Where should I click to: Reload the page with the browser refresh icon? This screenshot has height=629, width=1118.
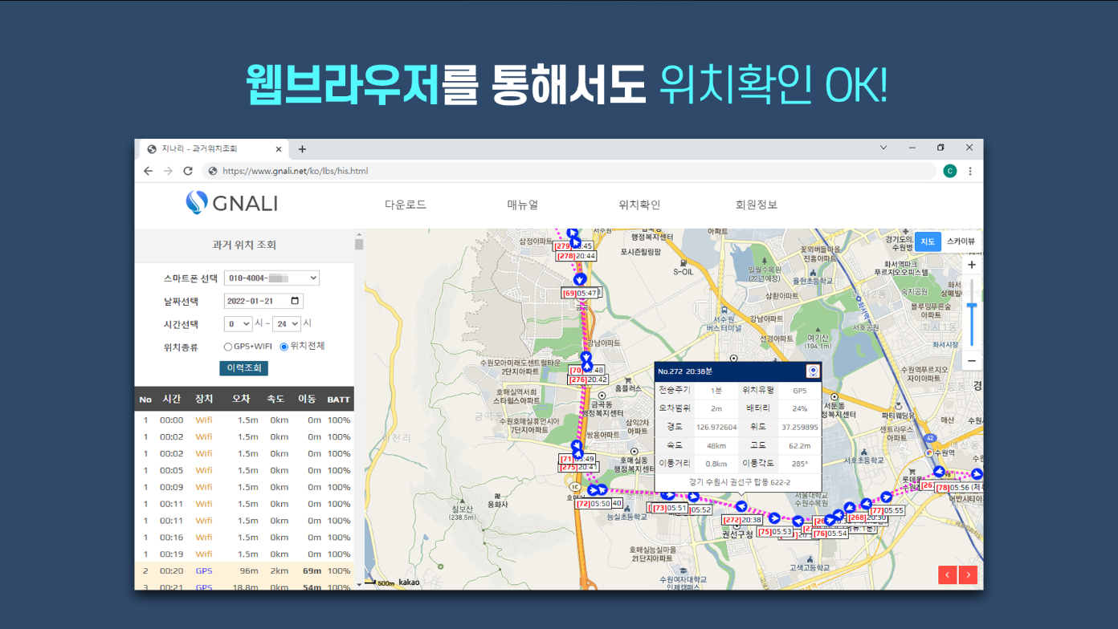point(189,170)
